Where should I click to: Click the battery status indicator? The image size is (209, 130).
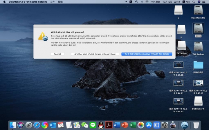(x=155, y=2)
